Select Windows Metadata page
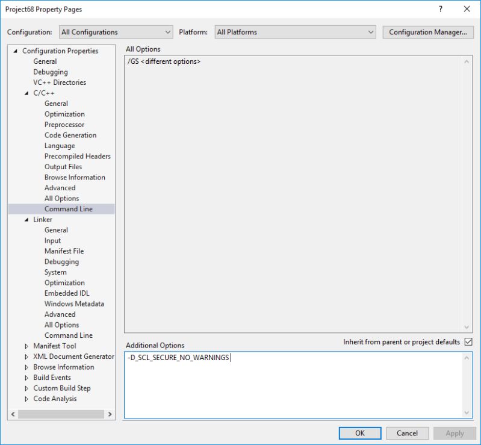The image size is (481, 445). click(x=74, y=304)
